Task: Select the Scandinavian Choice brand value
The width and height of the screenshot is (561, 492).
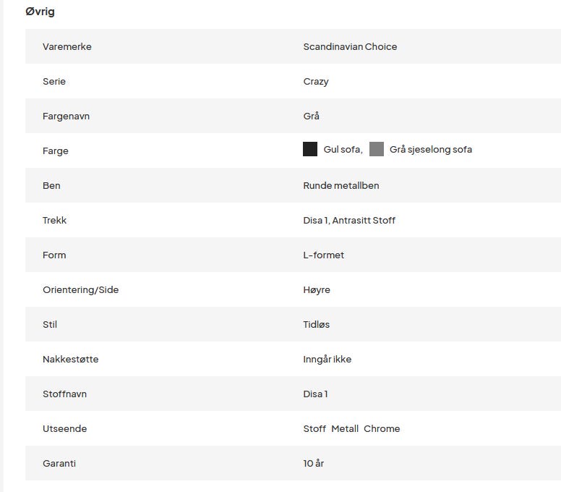Action: pyautogui.click(x=350, y=47)
